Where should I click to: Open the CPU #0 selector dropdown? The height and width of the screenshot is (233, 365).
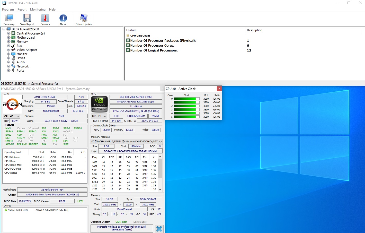point(11,116)
